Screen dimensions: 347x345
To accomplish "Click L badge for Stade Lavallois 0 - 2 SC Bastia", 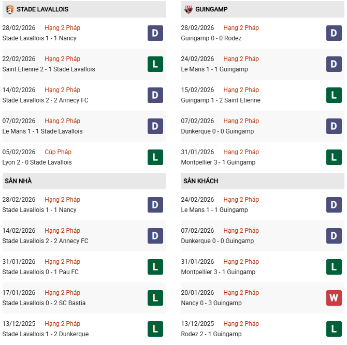I will tap(155, 298).
